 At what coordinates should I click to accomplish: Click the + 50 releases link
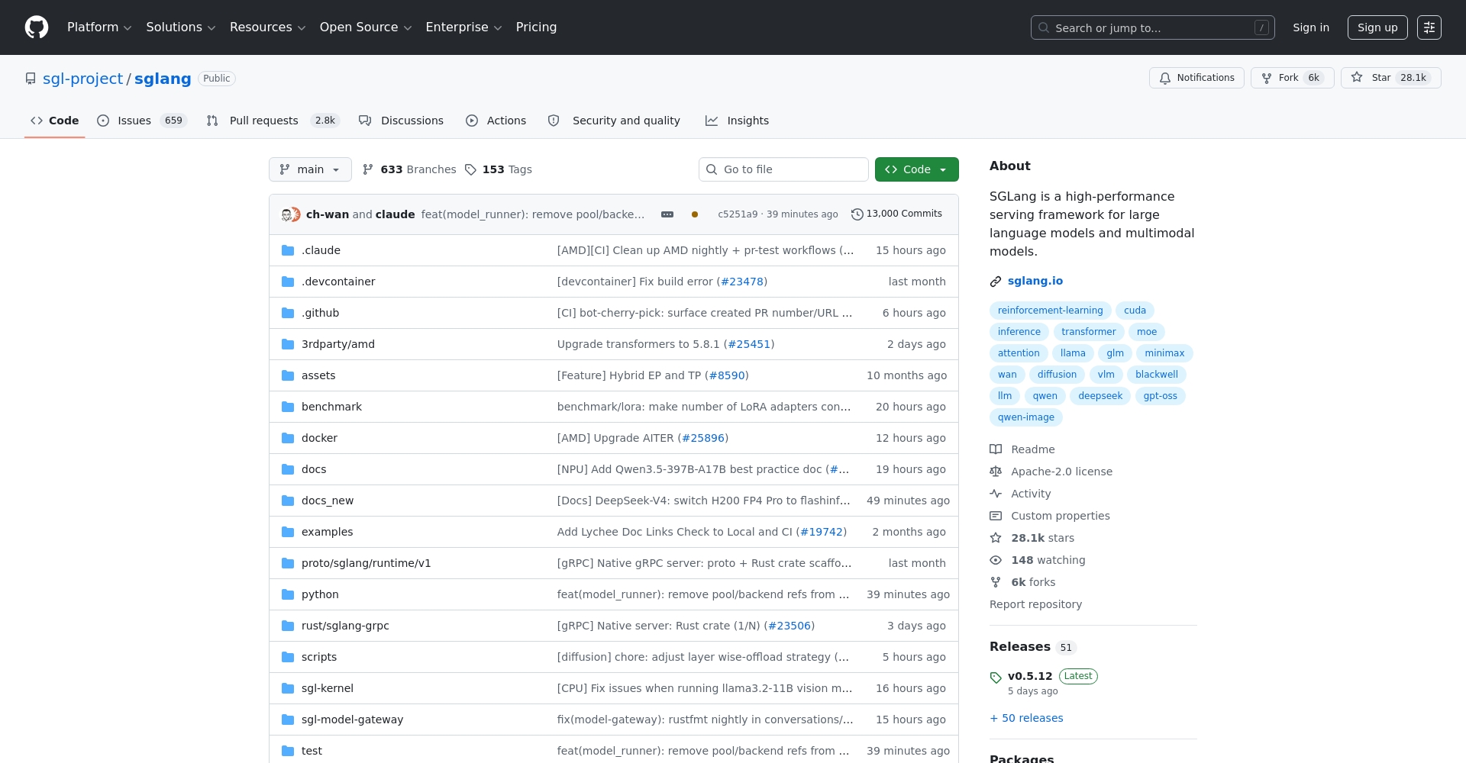1026,718
